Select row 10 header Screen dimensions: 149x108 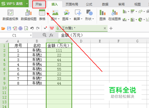point(4,88)
